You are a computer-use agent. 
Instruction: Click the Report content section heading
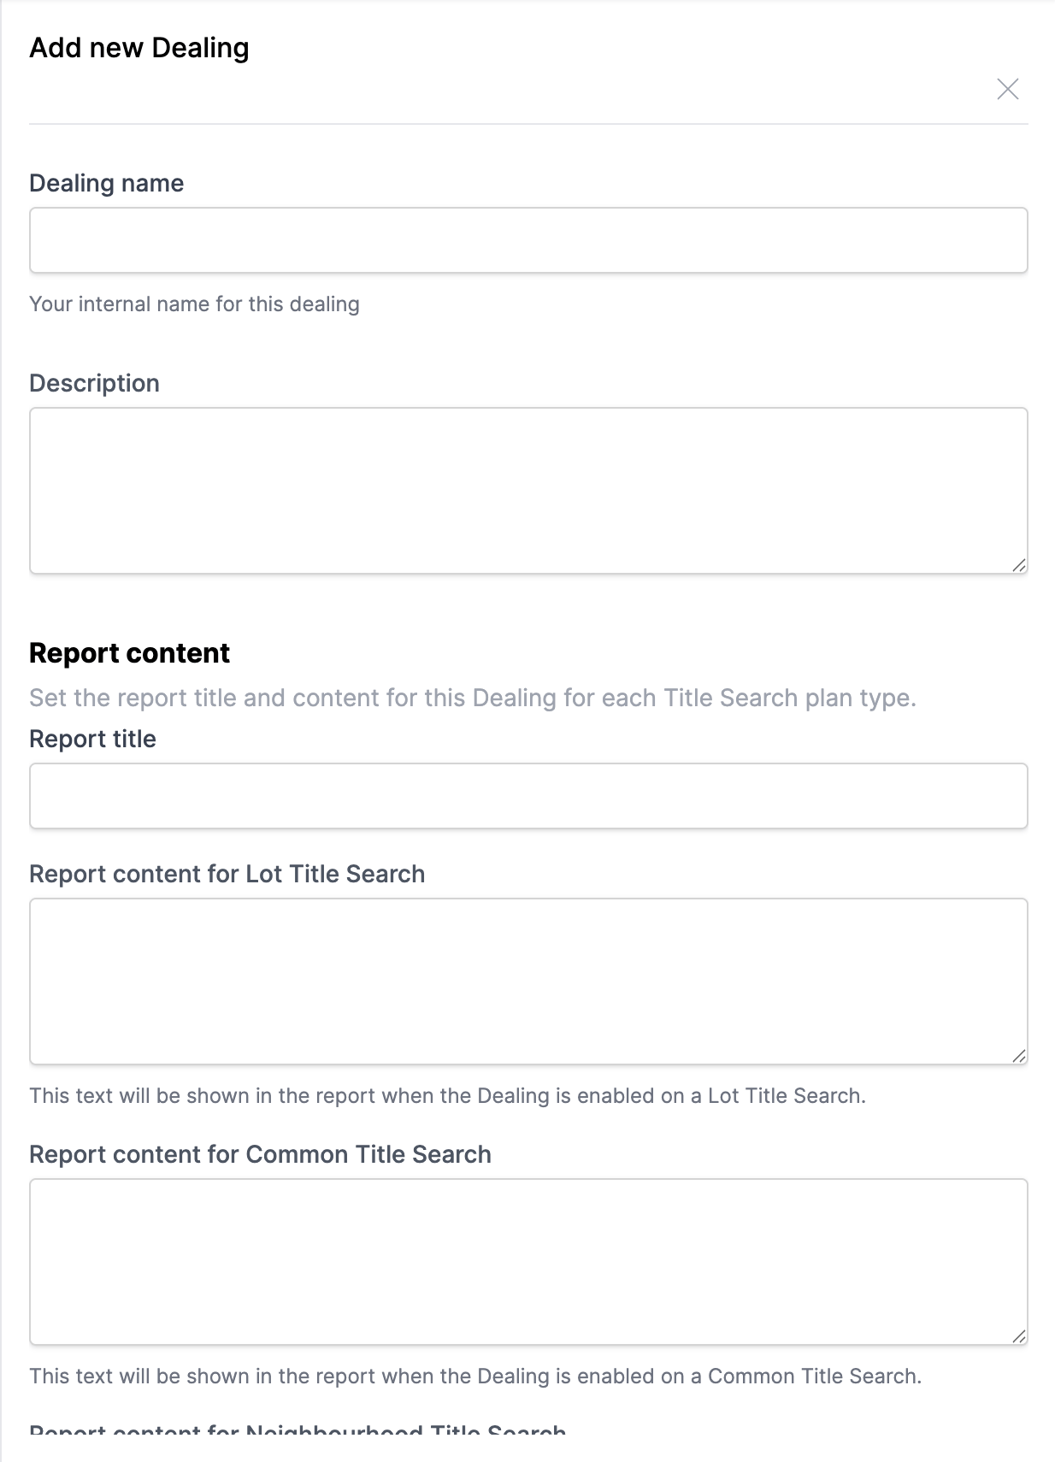click(x=129, y=653)
